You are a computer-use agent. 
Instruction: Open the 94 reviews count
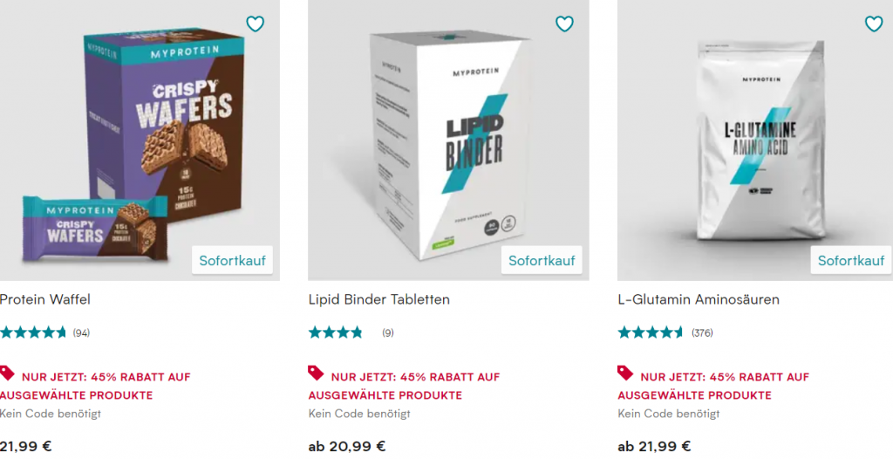(81, 333)
